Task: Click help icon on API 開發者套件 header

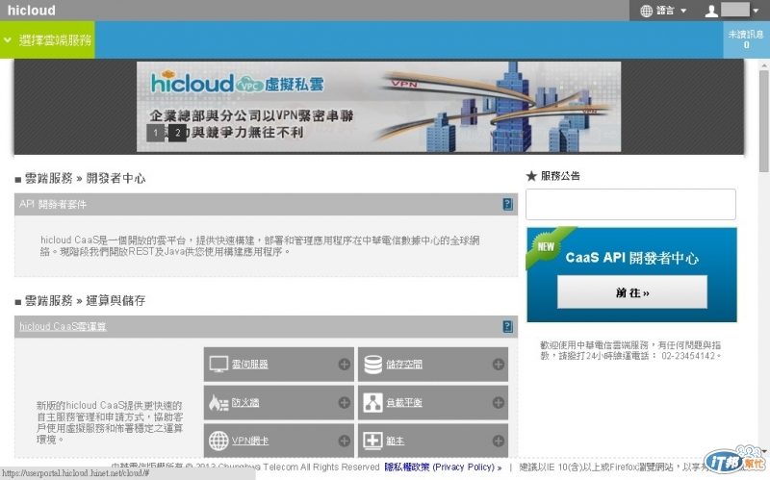Action: (508, 204)
